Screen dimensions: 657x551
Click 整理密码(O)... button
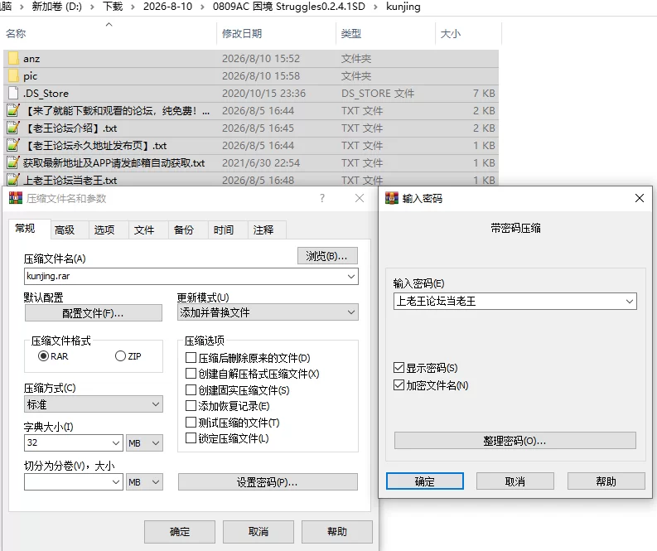[x=515, y=441]
